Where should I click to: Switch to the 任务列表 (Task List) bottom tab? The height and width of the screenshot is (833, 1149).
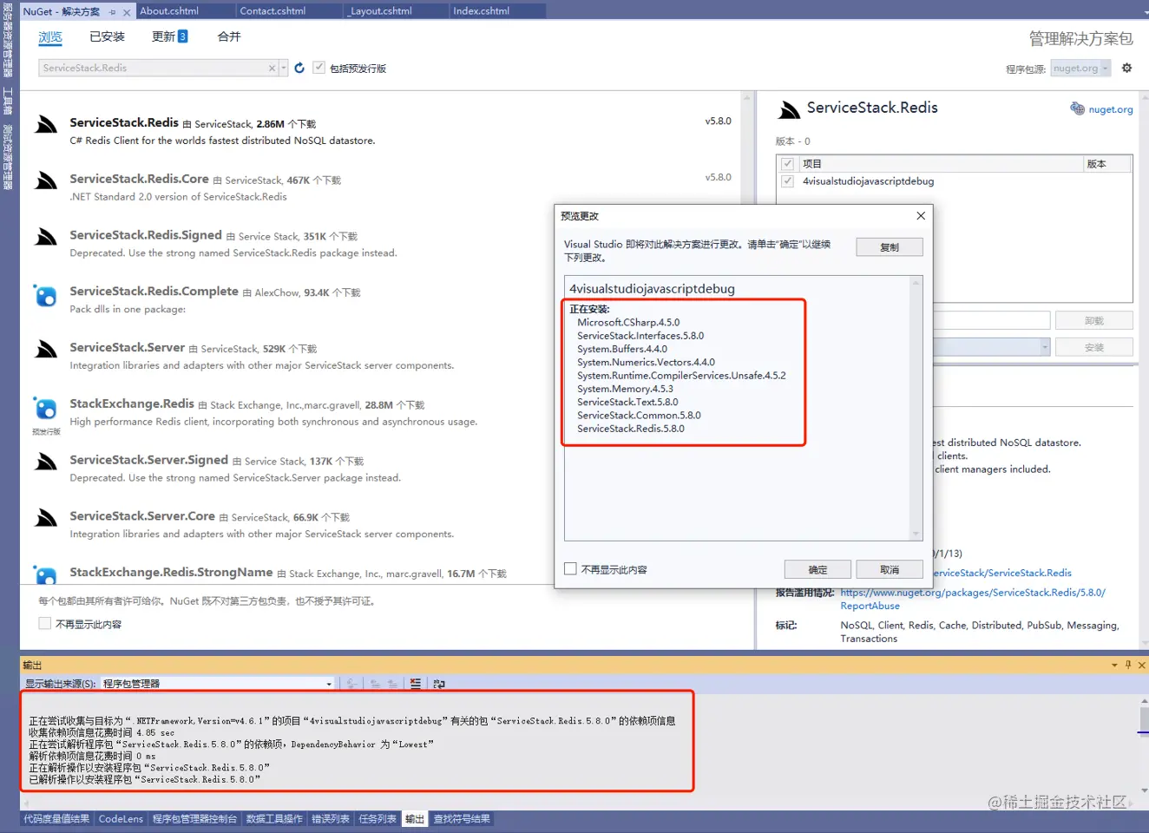(378, 818)
